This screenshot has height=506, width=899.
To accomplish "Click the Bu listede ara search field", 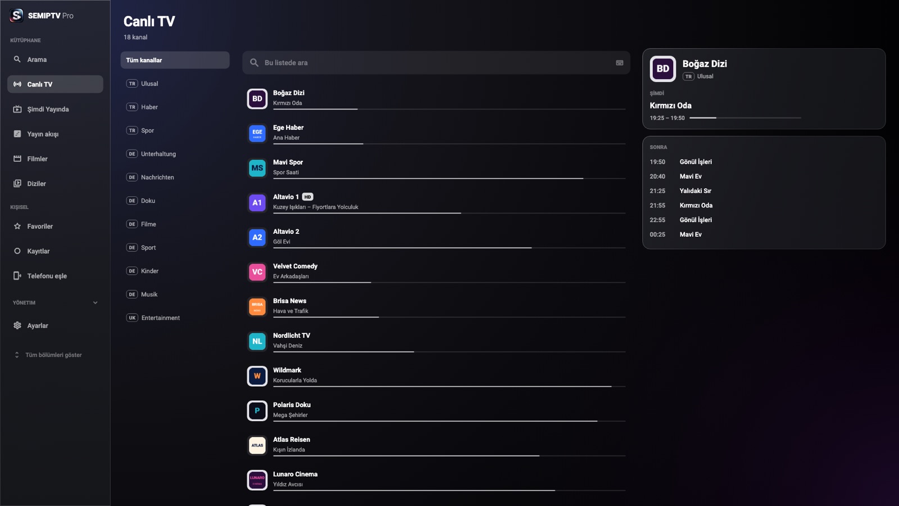I will (x=436, y=63).
